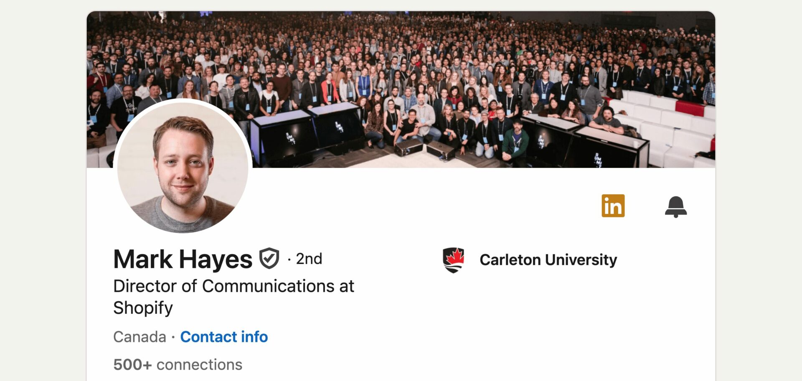Screen dimensions: 802x381
Task: Click the Mark Hayes profile name
Action: (x=183, y=259)
